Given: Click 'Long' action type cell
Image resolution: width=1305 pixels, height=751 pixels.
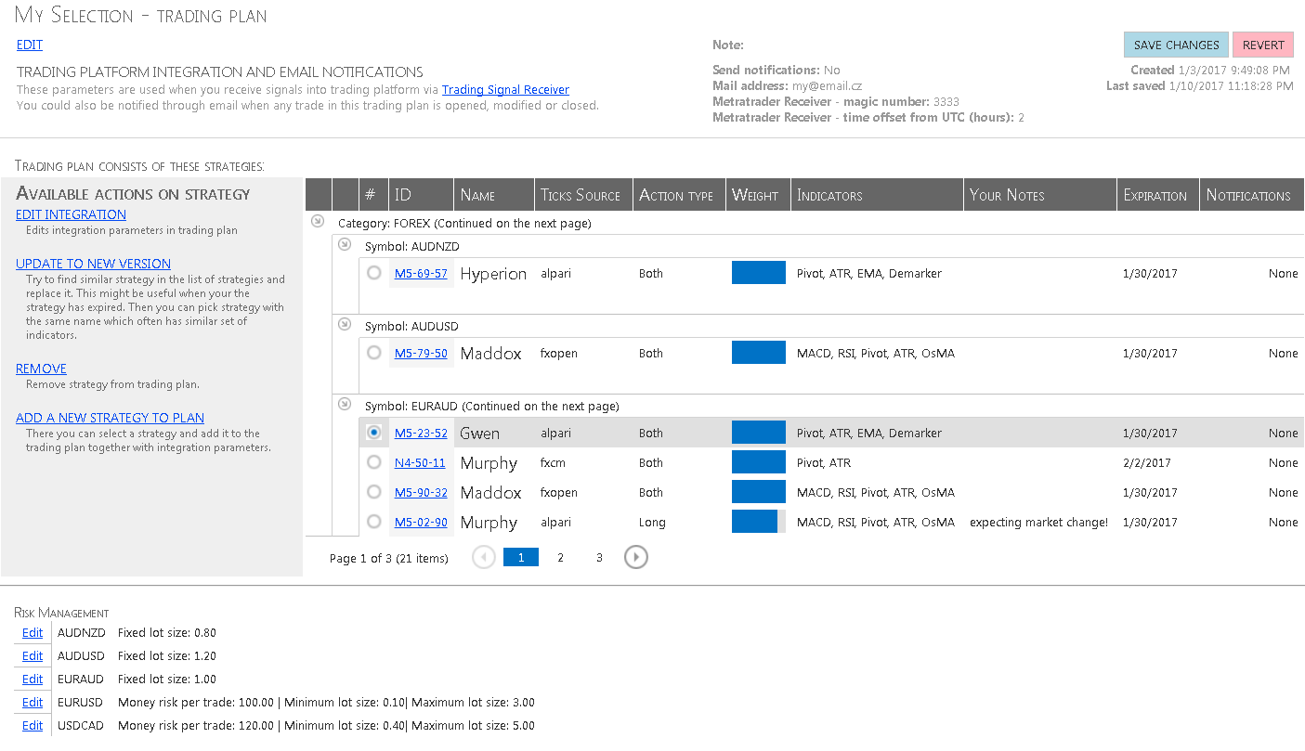Looking at the screenshot, I should click(x=652, y=523).
